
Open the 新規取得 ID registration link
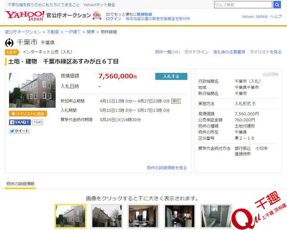(x=144, y=14)
